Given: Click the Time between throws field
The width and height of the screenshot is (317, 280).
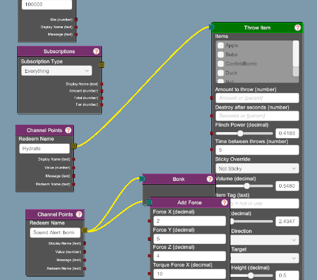Looking at the screenshot, I should point(257,150).
